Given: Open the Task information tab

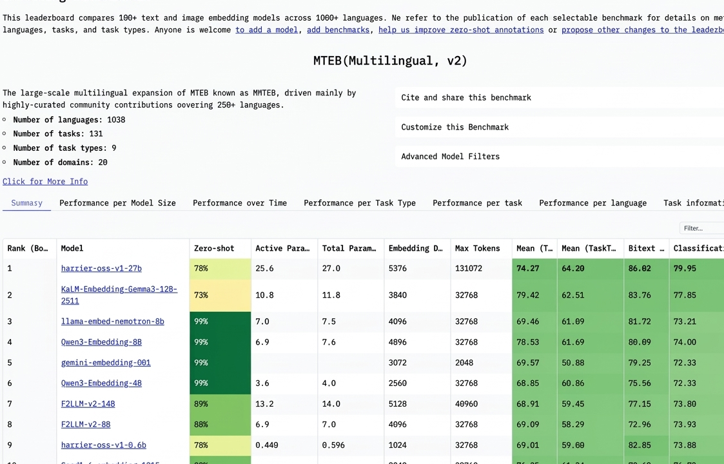Looking at the screenshot, I should pyautogui.click(x=696, y=202).
